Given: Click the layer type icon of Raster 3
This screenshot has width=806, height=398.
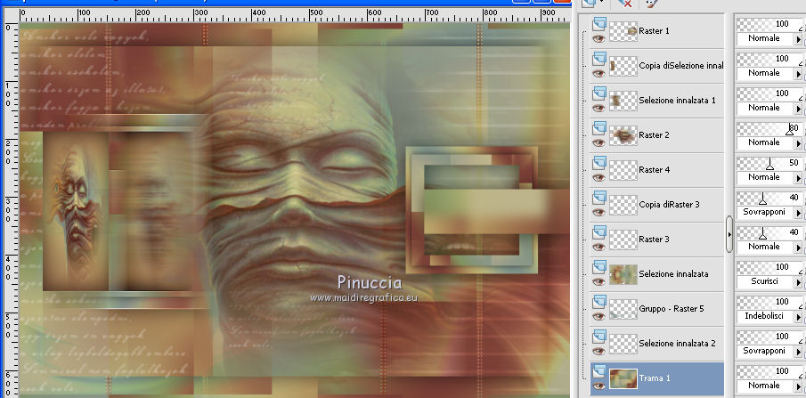Looking at the screenshot, I should [x=598, y=232].
